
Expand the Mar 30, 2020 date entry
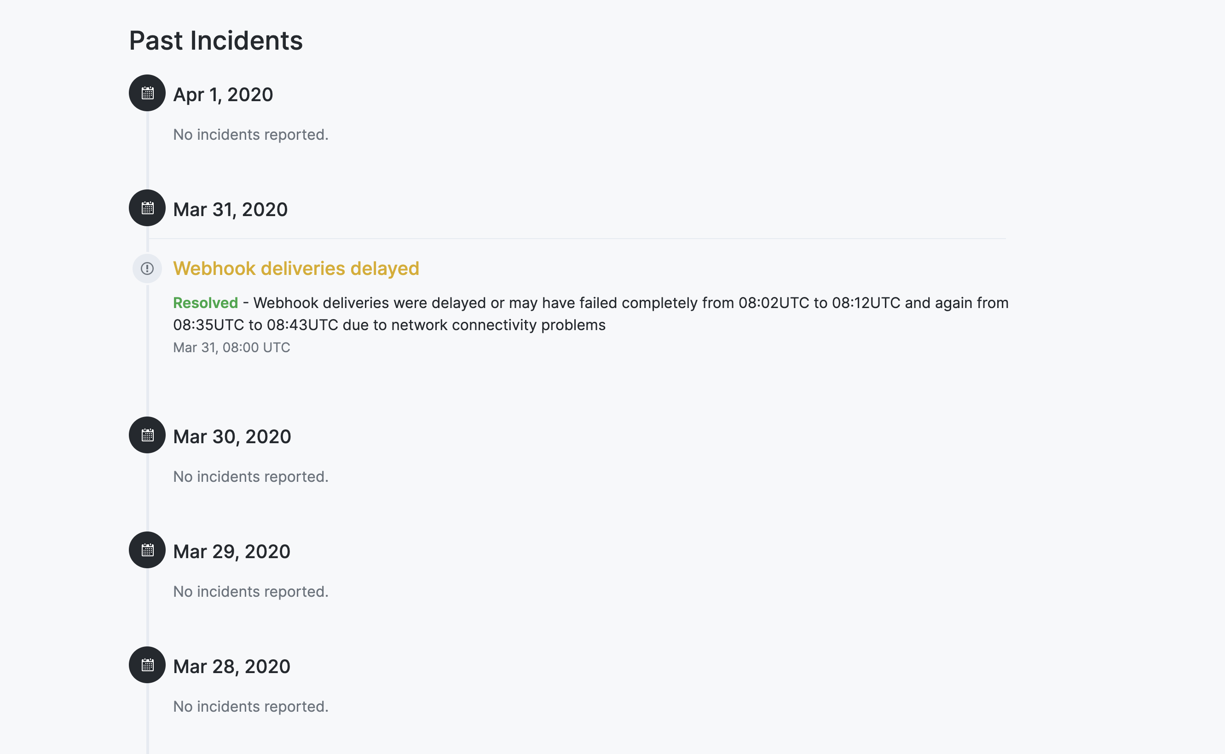(x=231, y=435)
